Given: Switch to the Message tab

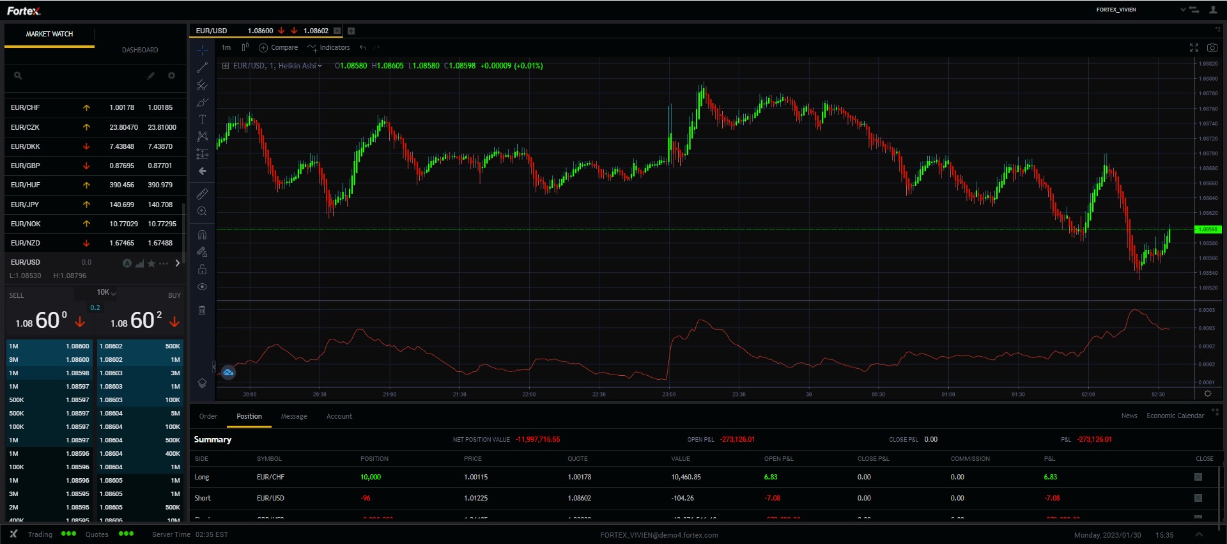Looking at the screenshot, I should click(x=294, y=416).
